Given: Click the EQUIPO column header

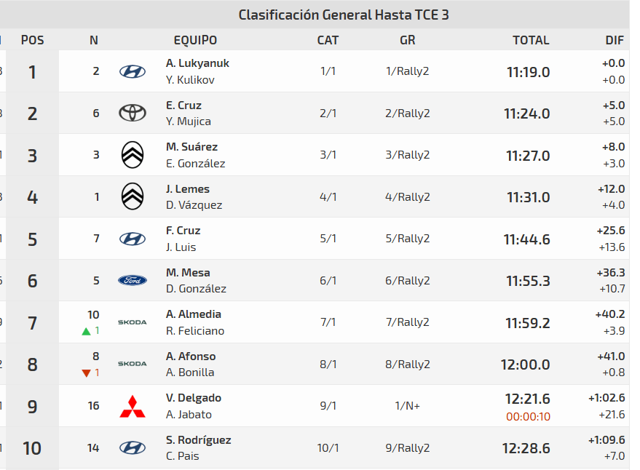Looking at the screenshot, I should tap(195, 40).
